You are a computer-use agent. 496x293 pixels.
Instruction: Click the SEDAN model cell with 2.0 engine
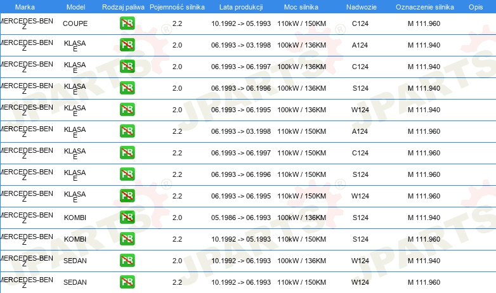tap(75, 261)
